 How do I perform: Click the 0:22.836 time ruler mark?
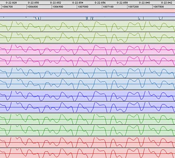(x=100, y=3)
